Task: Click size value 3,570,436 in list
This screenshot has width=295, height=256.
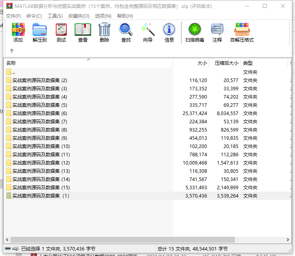Action: click(x=196, y=196)
